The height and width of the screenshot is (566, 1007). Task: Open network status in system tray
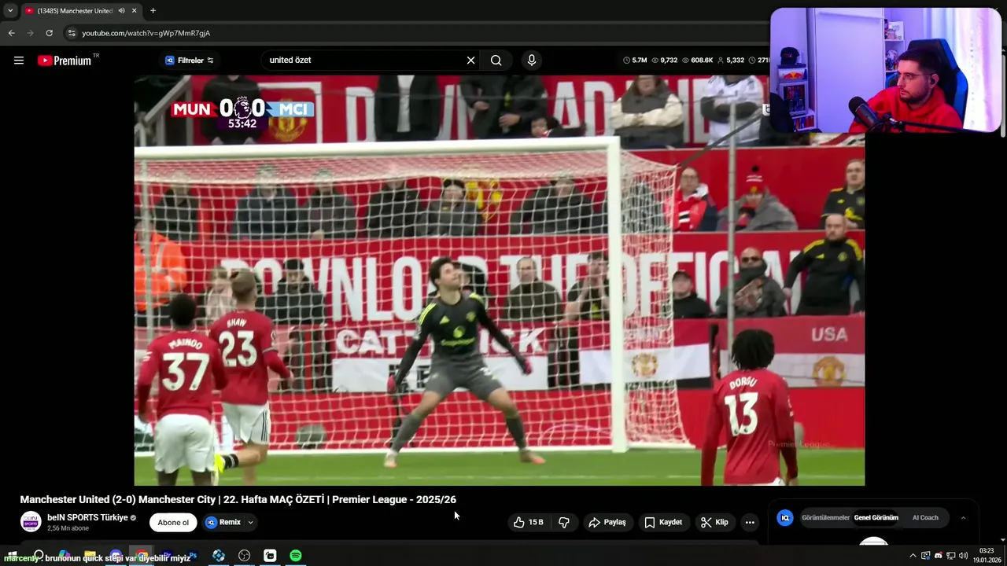pos(950,556)
